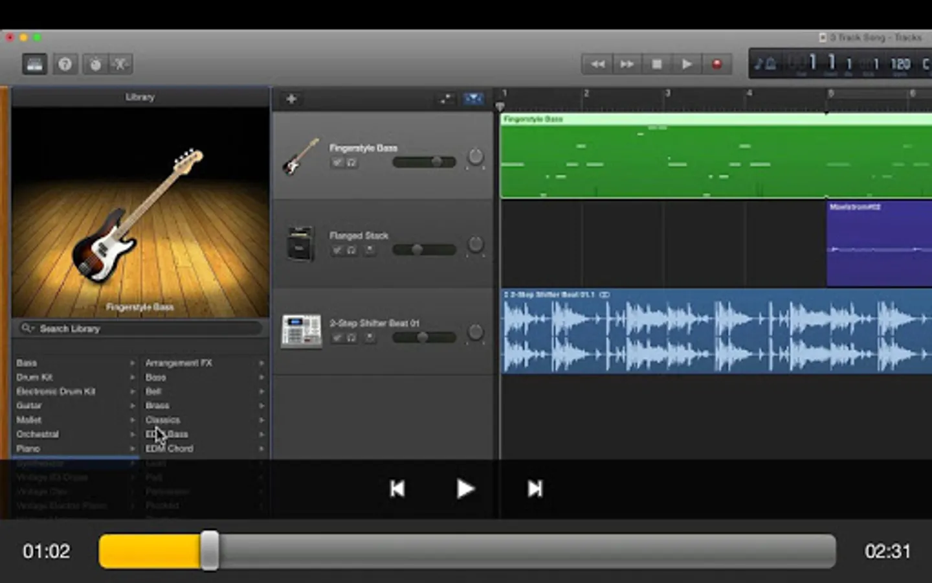
Task: Click the Stop square transport button
Action: pyautogui.click(x=657, y=64)
